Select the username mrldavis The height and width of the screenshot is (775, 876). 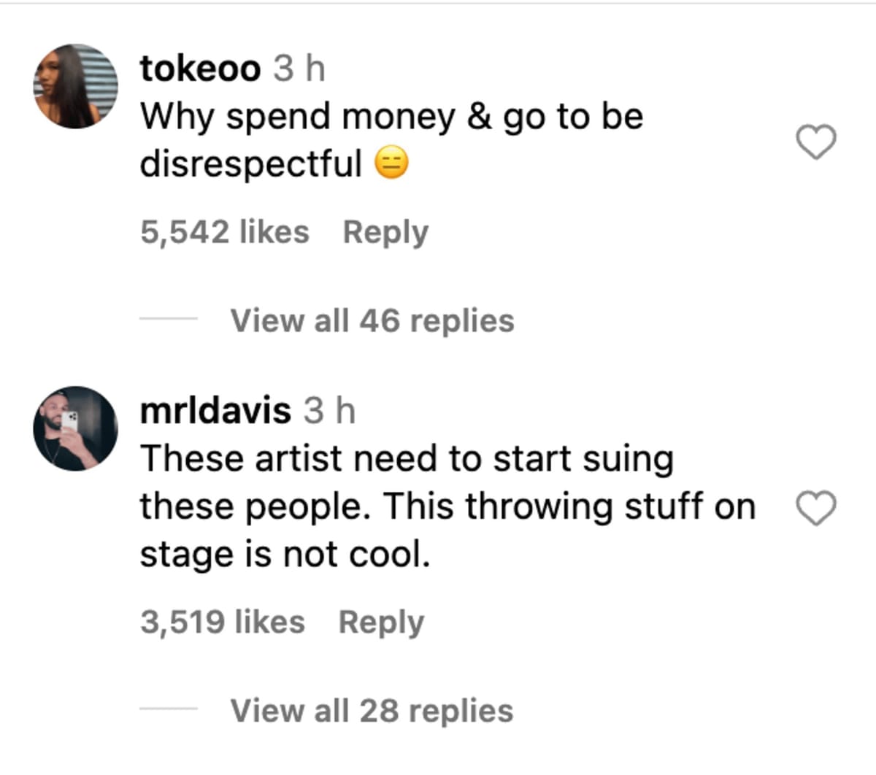pos(212,409)
